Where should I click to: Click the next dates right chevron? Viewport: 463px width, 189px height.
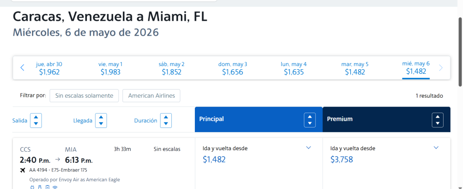click(x=441, y=68)
